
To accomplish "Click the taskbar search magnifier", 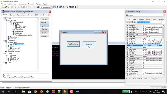I will coord(9,92).
